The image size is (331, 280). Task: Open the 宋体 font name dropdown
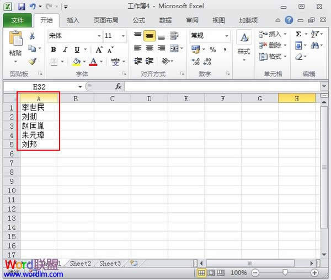click(x=99, y=36)
